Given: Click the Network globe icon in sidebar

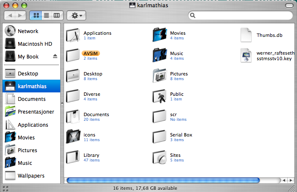Looking at the screenshot, I should pyautogui.click(x=10, y=31).
